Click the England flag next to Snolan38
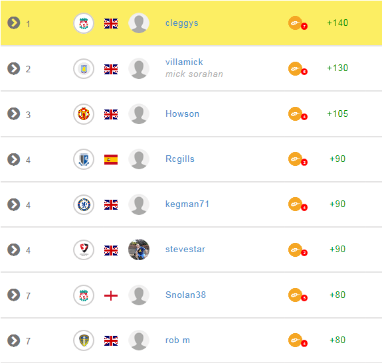The width and height of the screenshot is (382, 363). [x=111, y=295]
